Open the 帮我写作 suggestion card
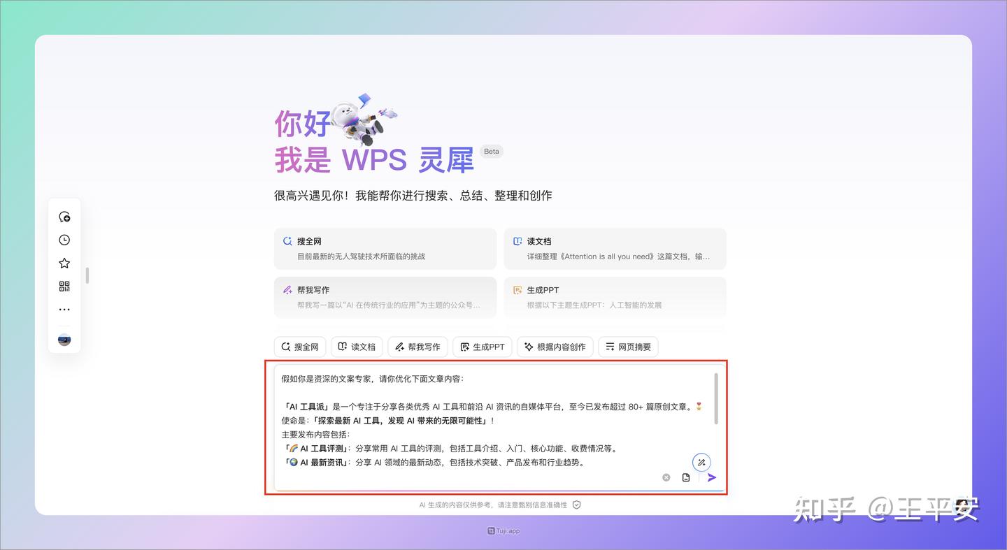The width and height of the screenshot is (1007, 550). (x=385, y=297)
